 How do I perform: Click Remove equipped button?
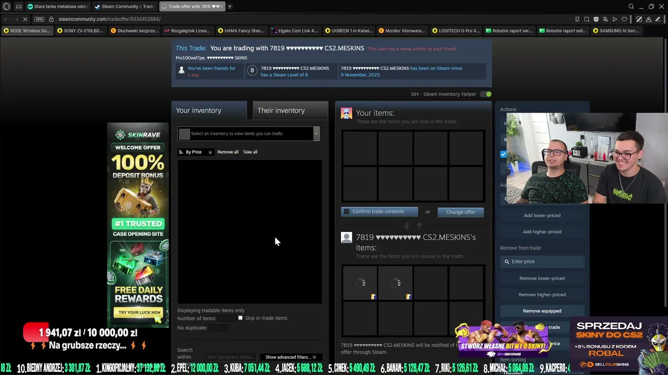pos(542,311)
